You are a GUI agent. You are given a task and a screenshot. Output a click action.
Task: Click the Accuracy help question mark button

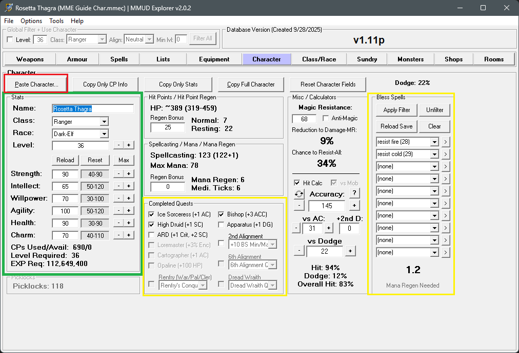coord(354,193)
